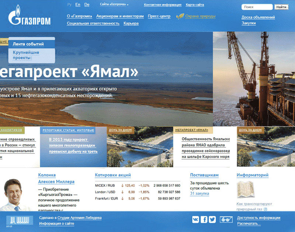Click the glasses accessibility icon
This screenshot has height=232, width=295.
225,219
